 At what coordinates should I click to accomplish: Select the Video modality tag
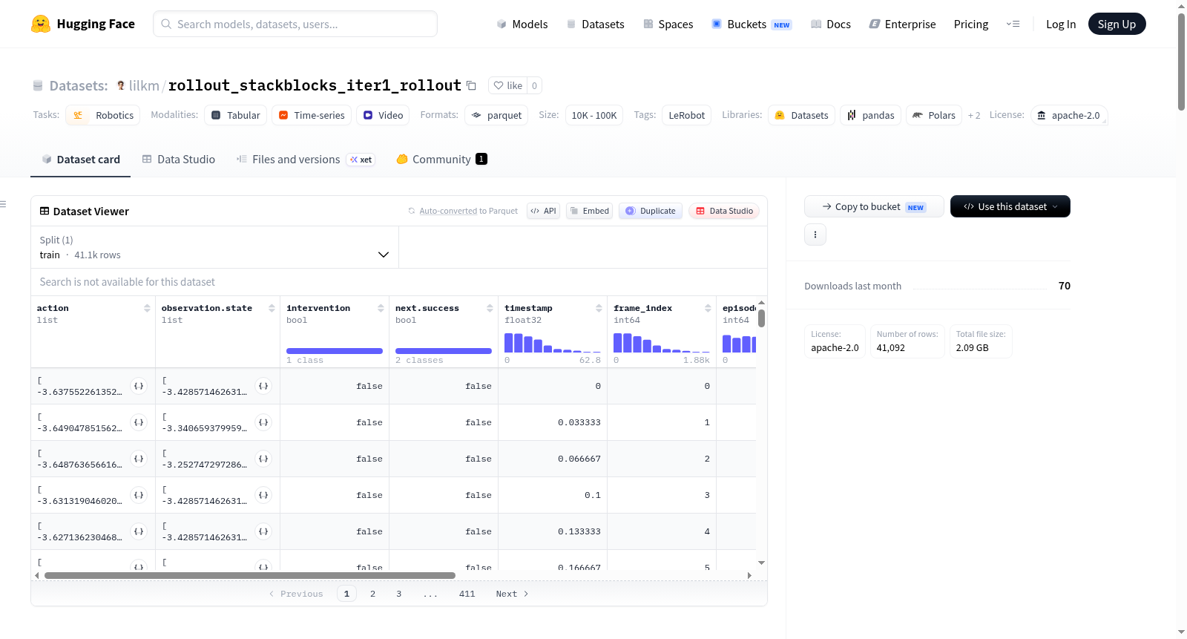pyautogui.click(x=384, y=115)
